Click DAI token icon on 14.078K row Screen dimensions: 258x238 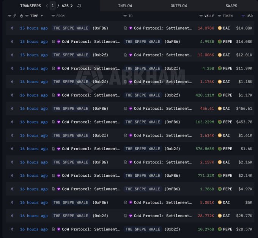[220, 28]
